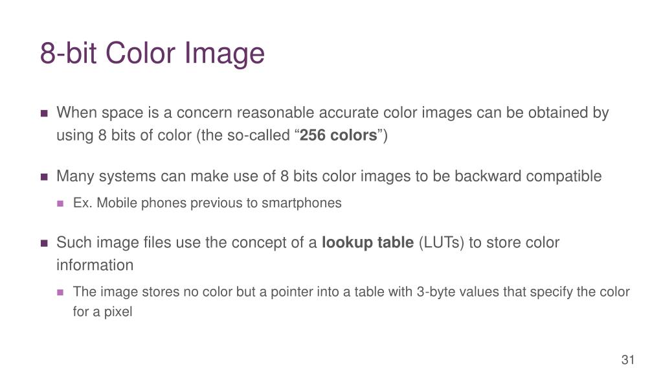Click the light purple sub-bullet before "Ex. Mobile"

click(x=60, y=203)
